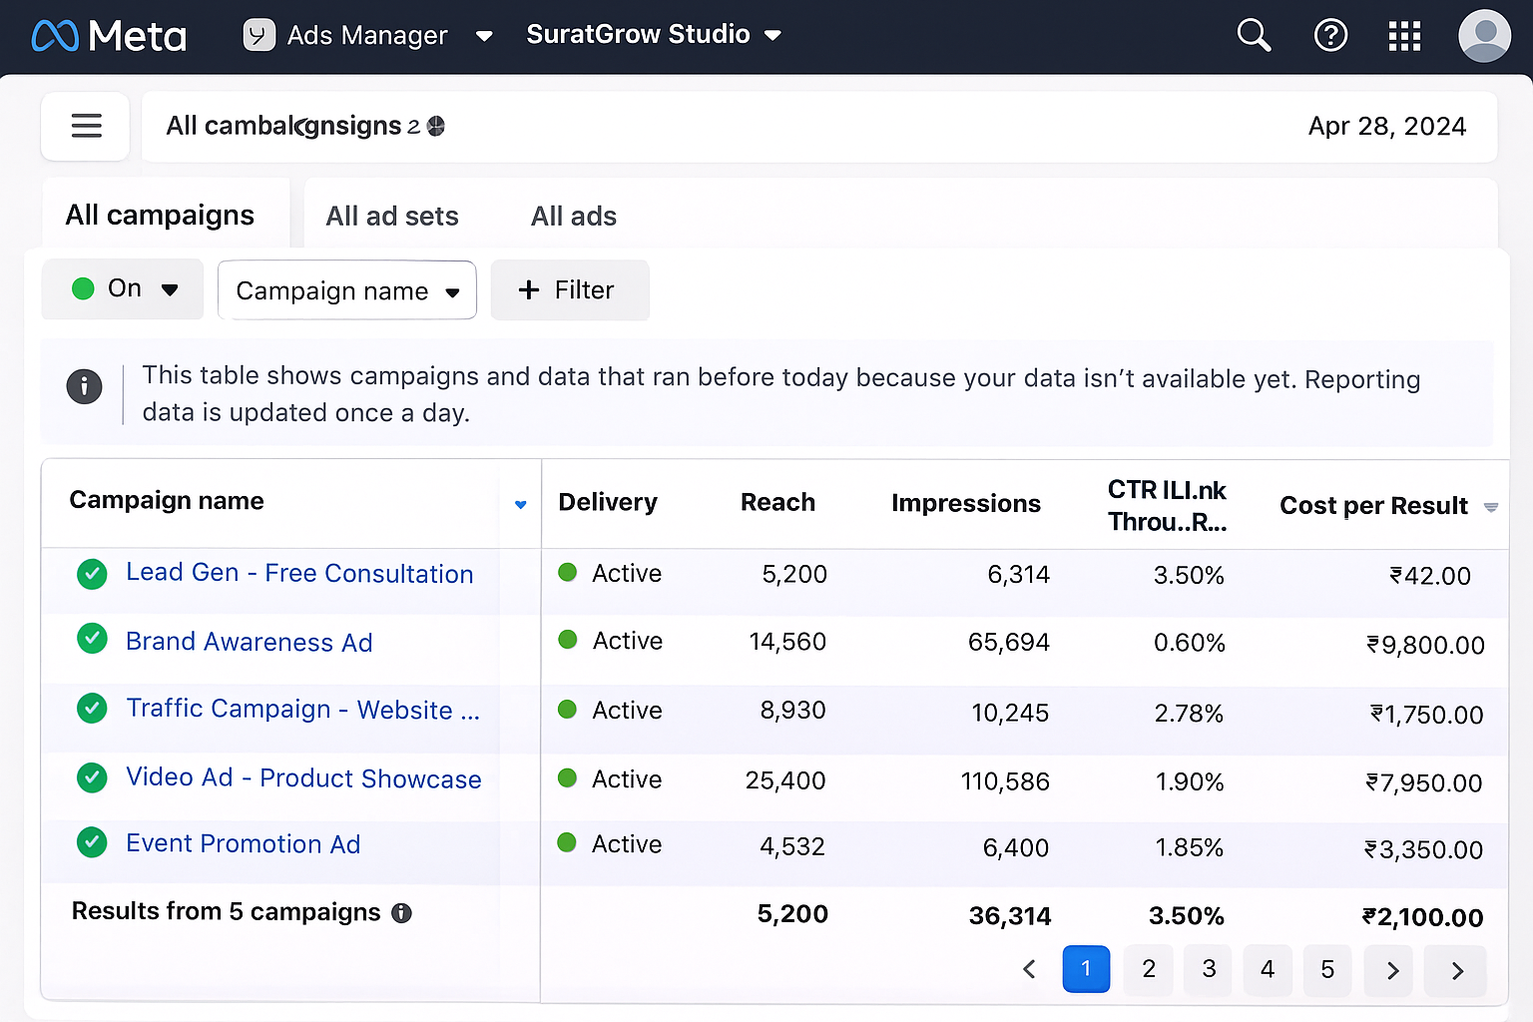Sort by the Cost per Result column arrow
The width and height of the screenshot is (1533, 1022).
click(x=1492, y=506)
